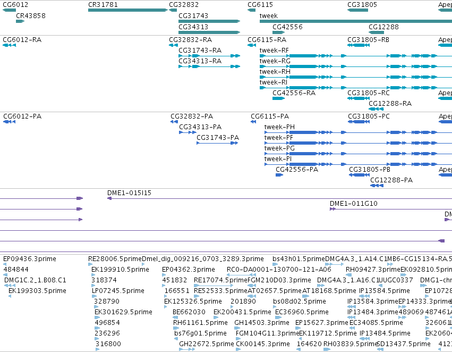This screenshot has height=352, width=452.
Task: Click EST SD13437.5prime
Action: point(404,344)
